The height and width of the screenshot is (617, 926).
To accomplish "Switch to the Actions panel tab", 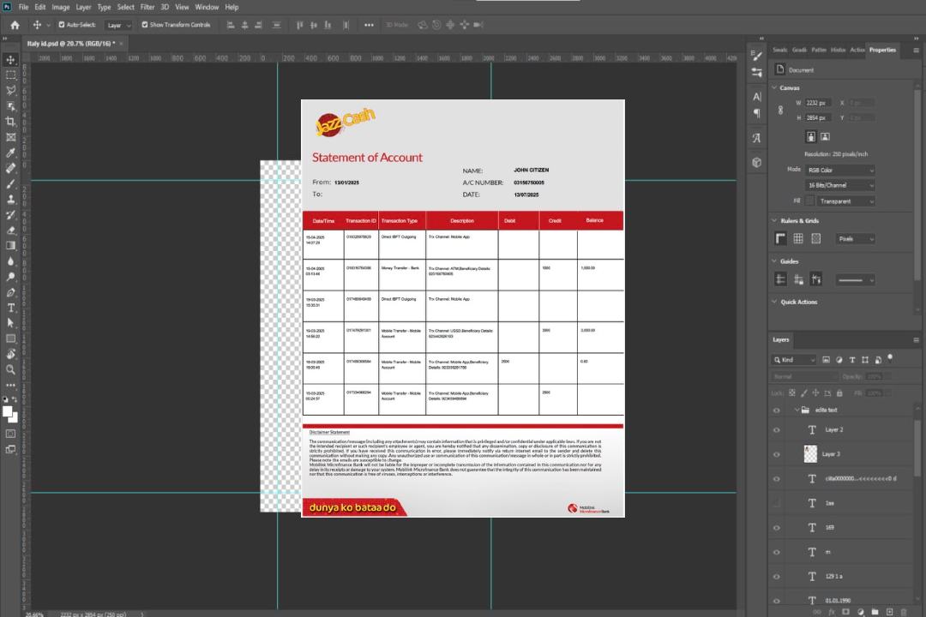I will click(x=857, y=51).
